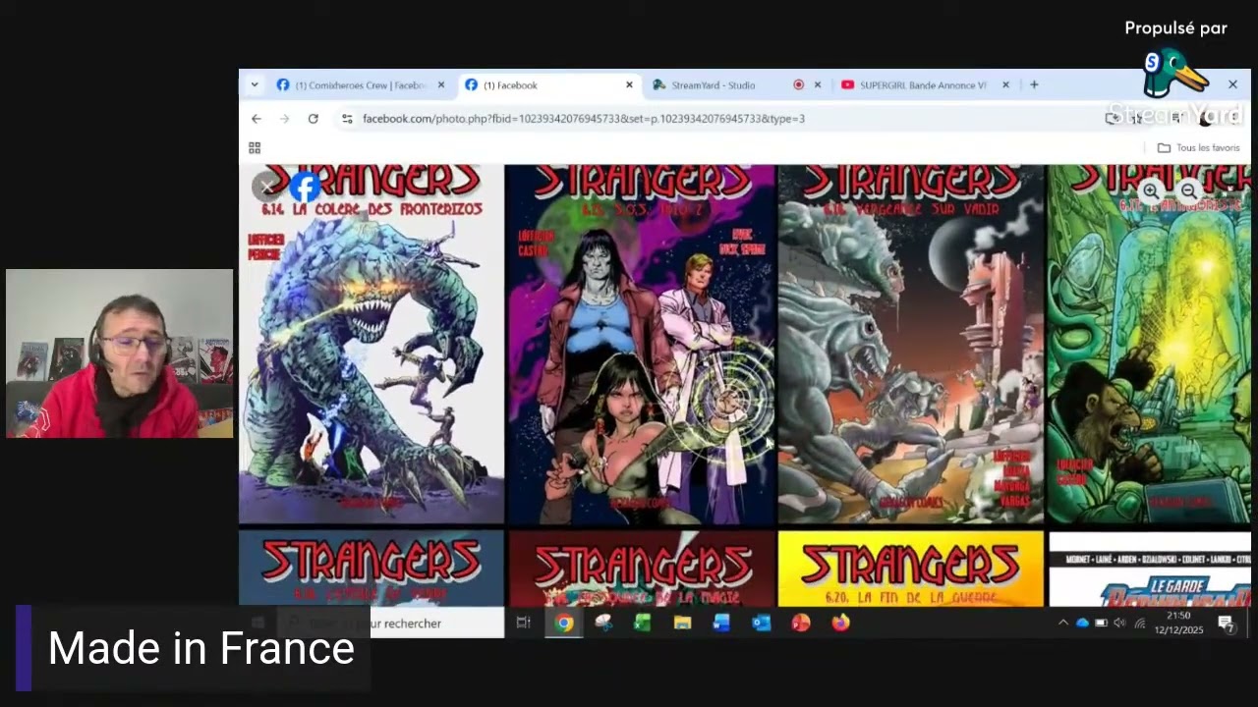Open Excel from the taskbar

coord(642,623)
